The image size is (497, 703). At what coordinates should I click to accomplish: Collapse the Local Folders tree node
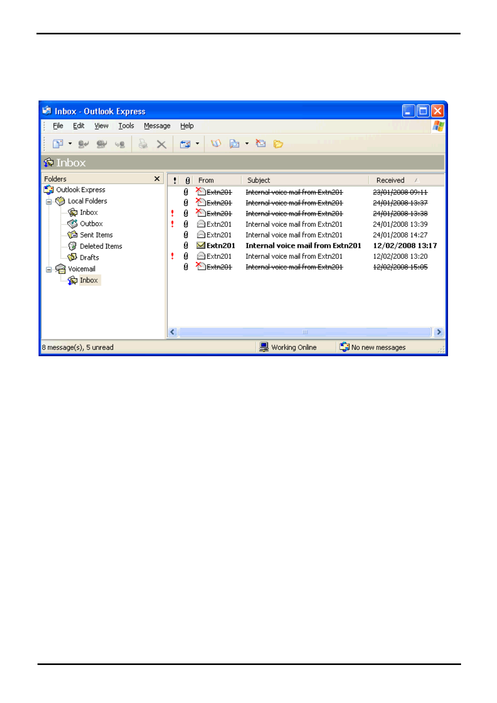pyautogui.click(x=49, y=202)
